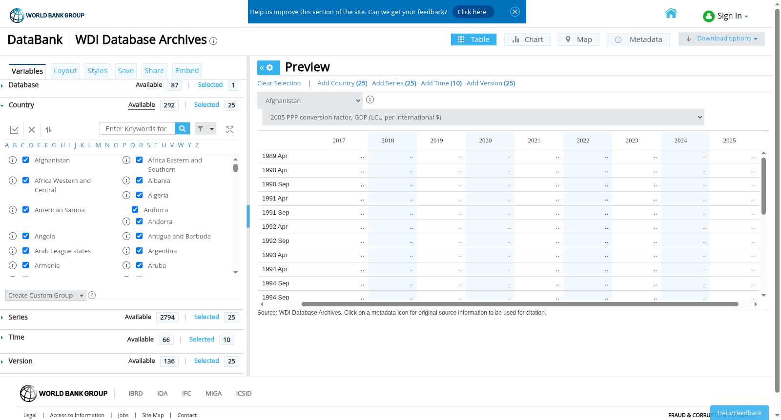Show metadata info for Aruba
Image resolution: width=781 pixels, height=420 pixels.
(x=126, y=265)
